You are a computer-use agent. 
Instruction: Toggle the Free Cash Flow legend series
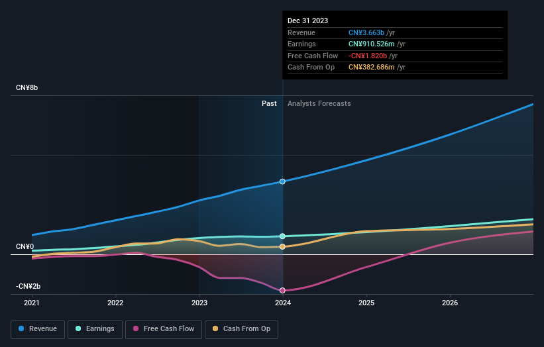click(x=164, y=329)
